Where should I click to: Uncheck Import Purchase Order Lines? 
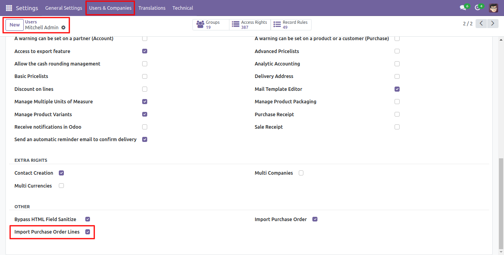[x=88, y=232]
